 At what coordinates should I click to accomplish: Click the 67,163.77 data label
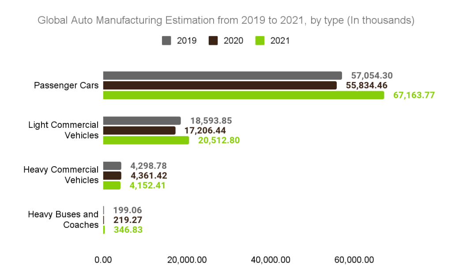pyautogui.click(x=413, y=95)
